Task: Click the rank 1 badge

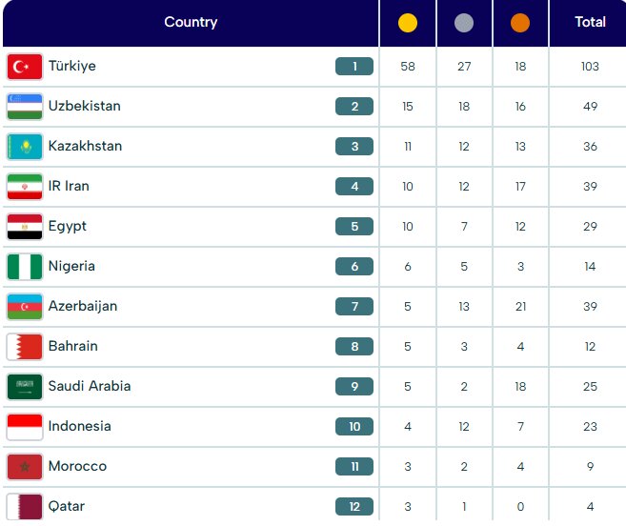Action: (354, 67)
